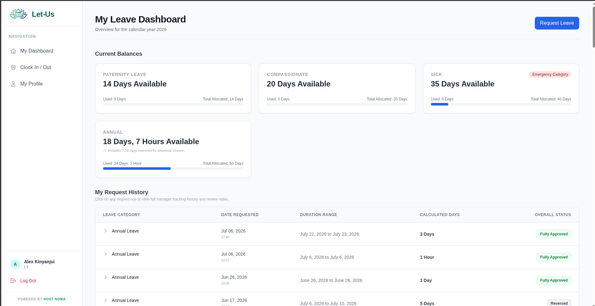The height and width of the screenshot is (306, 595).
Task: Click the Sick leave usage progress bar
Action: [501, 104]
